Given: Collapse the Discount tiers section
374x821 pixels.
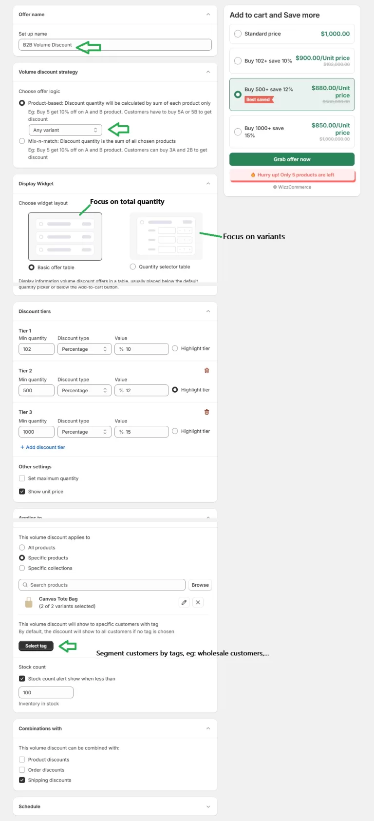Looking at the screenshot, I should coord(208,311).
